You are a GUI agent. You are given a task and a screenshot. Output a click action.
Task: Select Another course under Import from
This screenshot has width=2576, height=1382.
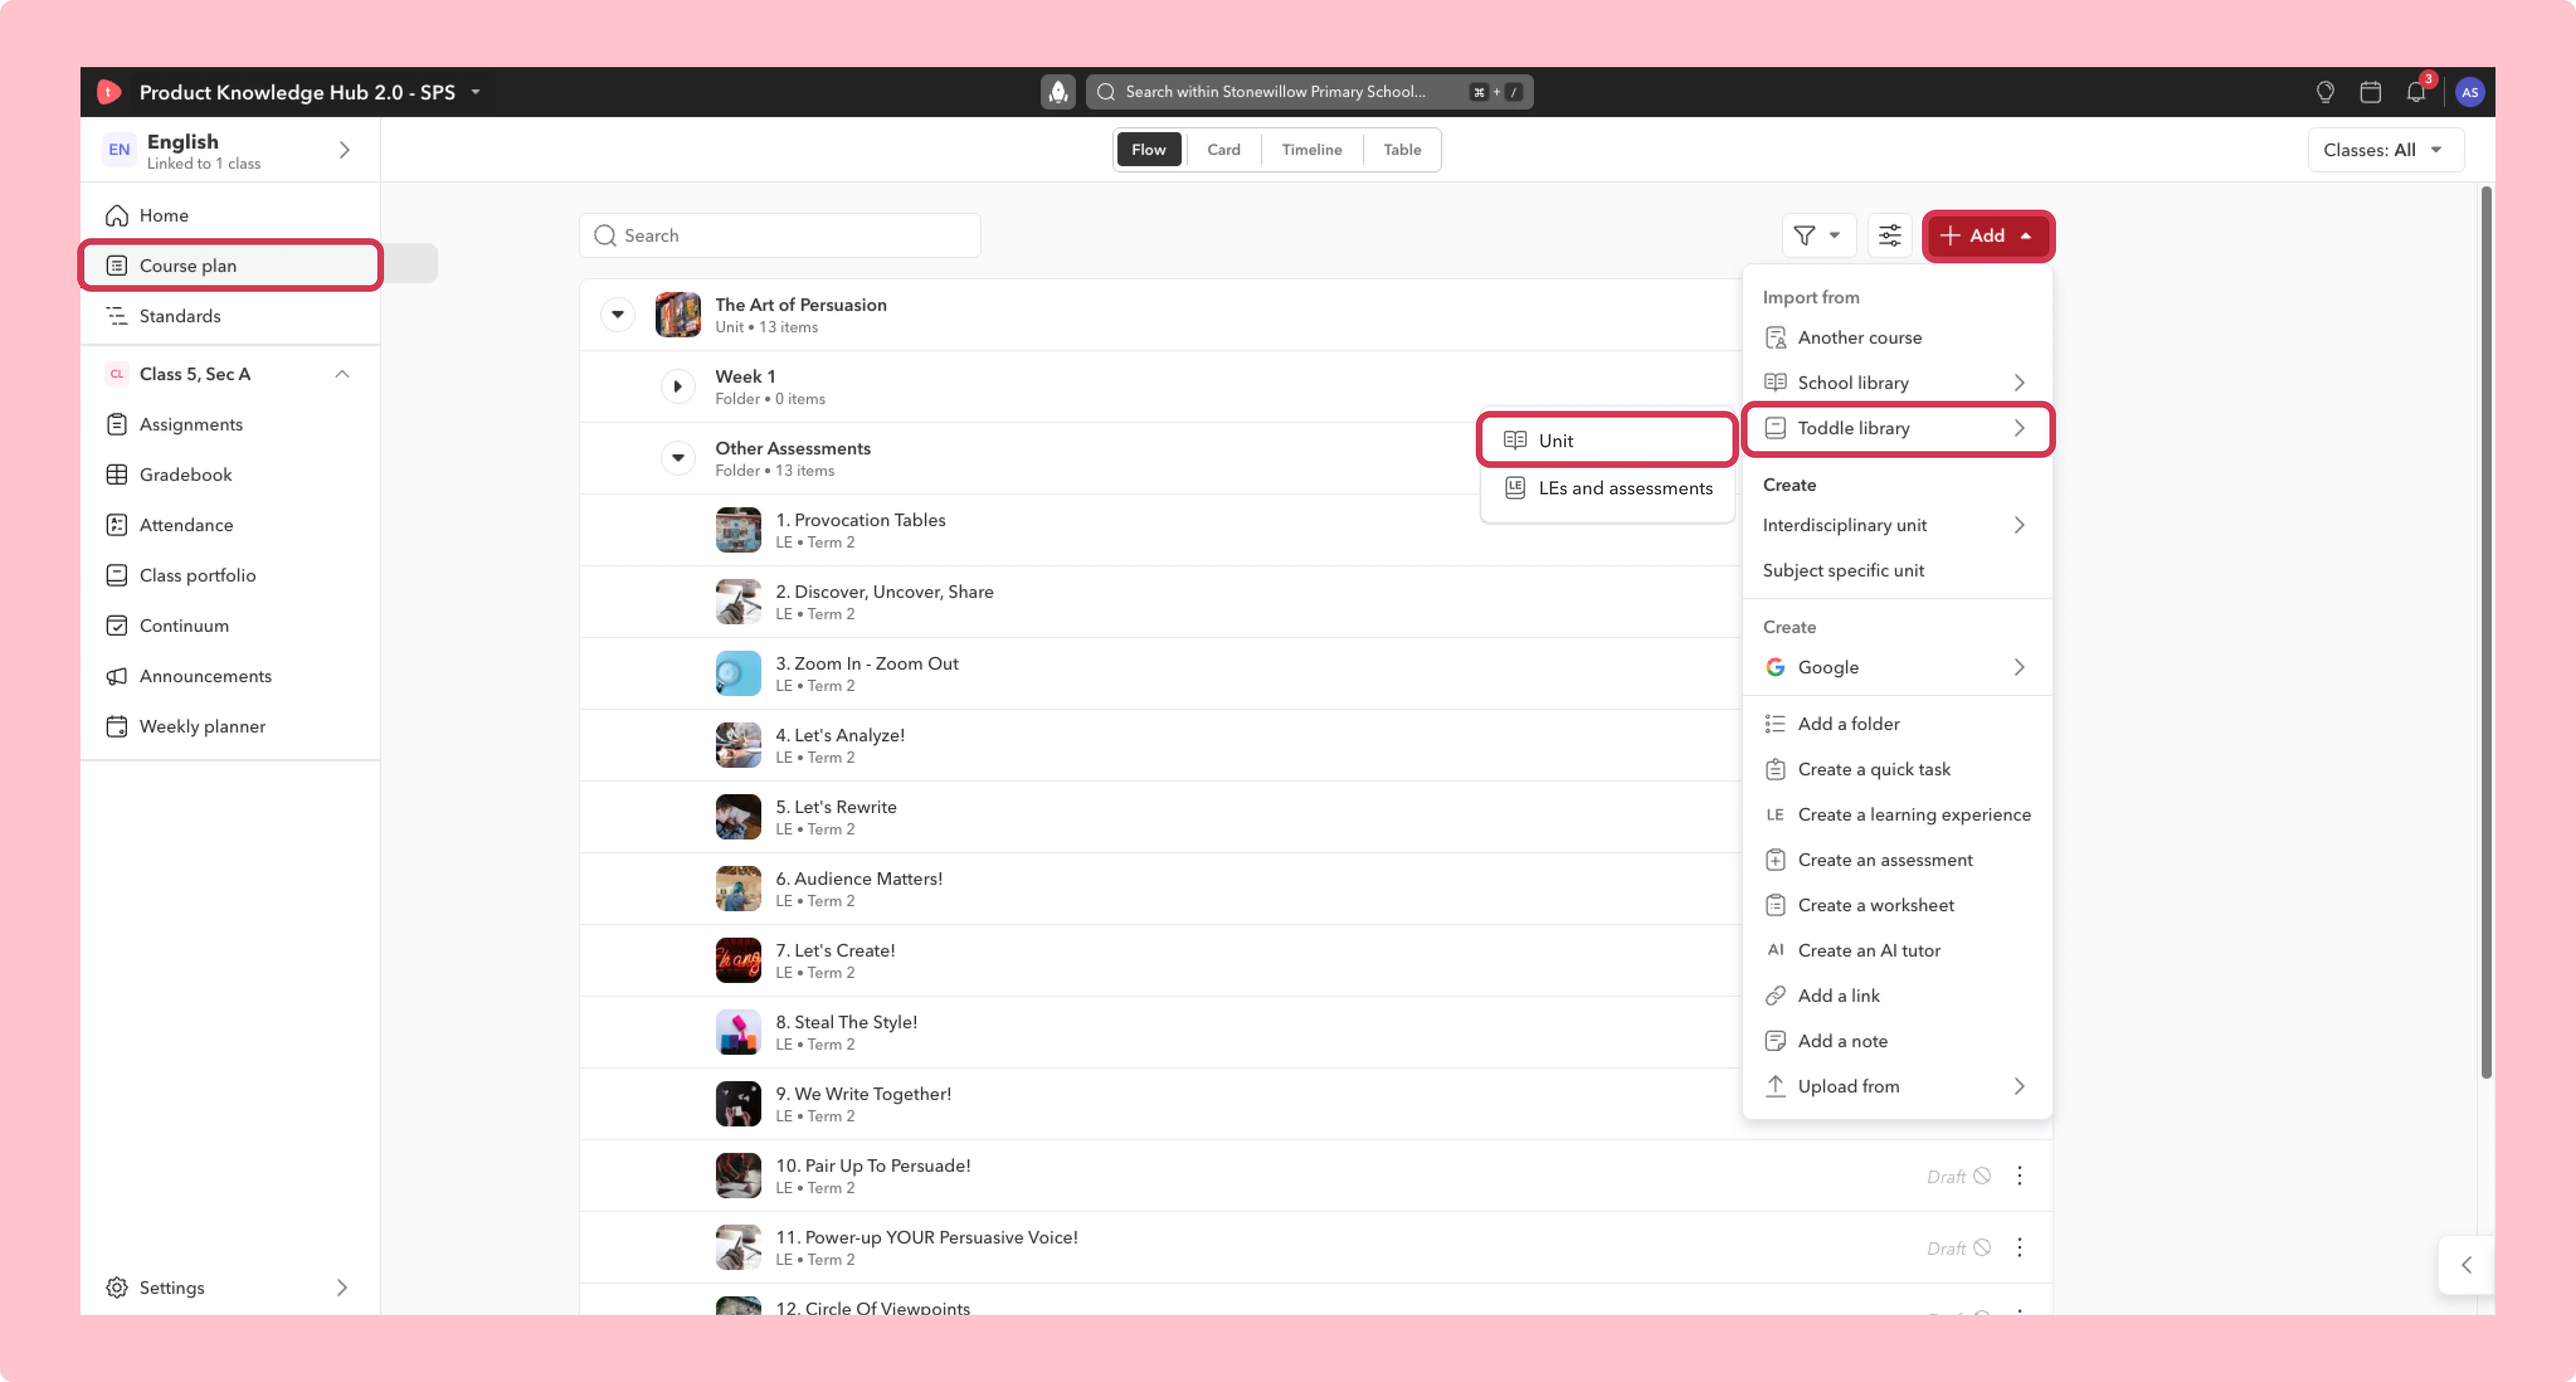pos(1897,338)
